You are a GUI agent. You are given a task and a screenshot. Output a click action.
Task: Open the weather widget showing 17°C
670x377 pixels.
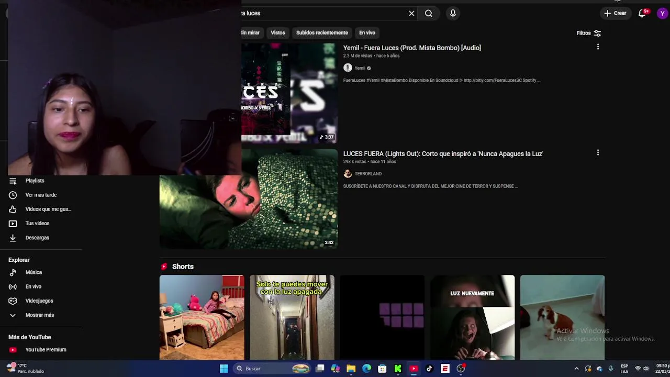pyautogui.click(x=25, y=369)
